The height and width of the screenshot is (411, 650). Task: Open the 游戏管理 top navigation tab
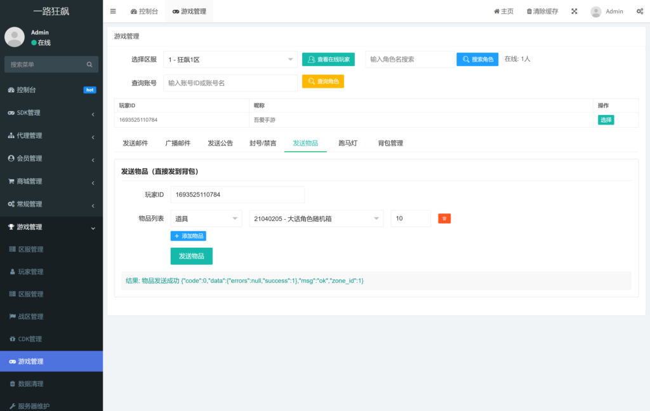click(x=189, y=11)
